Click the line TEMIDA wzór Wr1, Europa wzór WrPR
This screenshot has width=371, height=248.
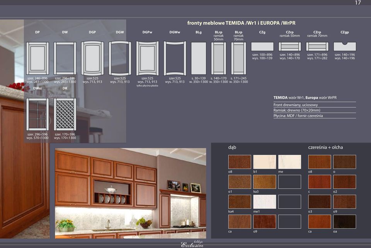[x=305, y=97]
